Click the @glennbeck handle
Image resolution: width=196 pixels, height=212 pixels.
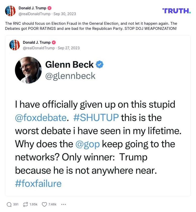point(70,76)
